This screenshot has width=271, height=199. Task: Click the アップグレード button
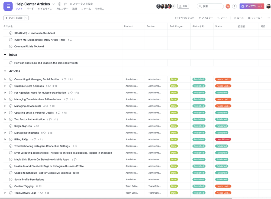pos(252,6)
